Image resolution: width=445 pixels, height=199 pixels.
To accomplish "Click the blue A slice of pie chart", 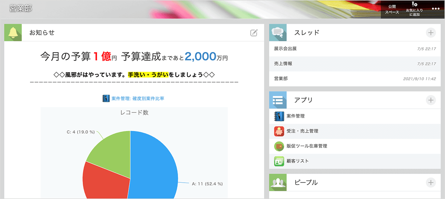I will 156,167.
